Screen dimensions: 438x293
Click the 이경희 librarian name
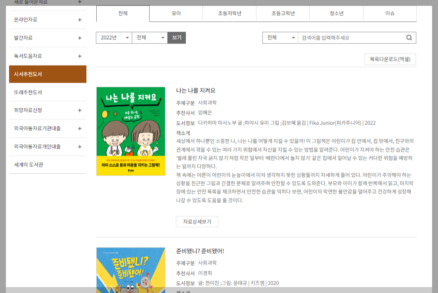pyautogui.click(x=205, y=273)
